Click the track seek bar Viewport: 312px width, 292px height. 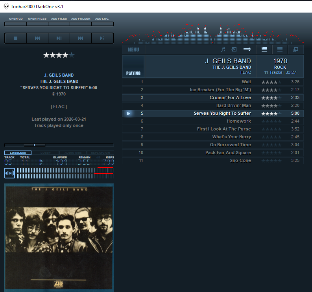[x=59, y=145]
